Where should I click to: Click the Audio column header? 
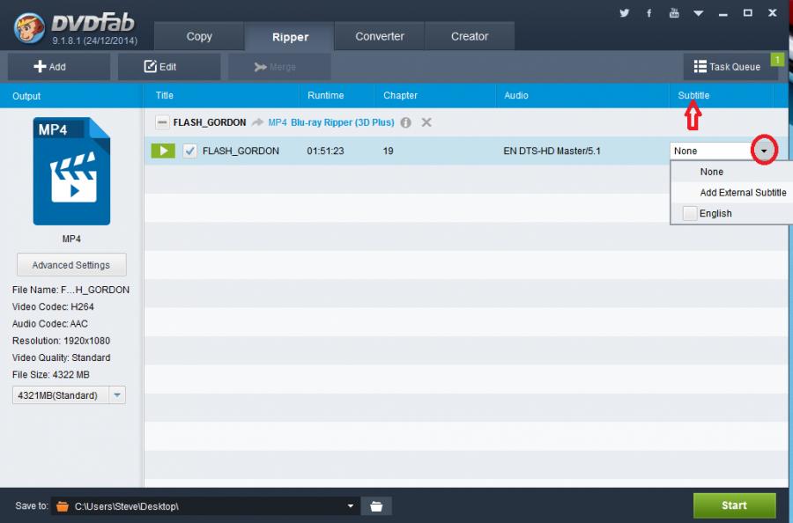pyautogui.click(x=515, y=95)
